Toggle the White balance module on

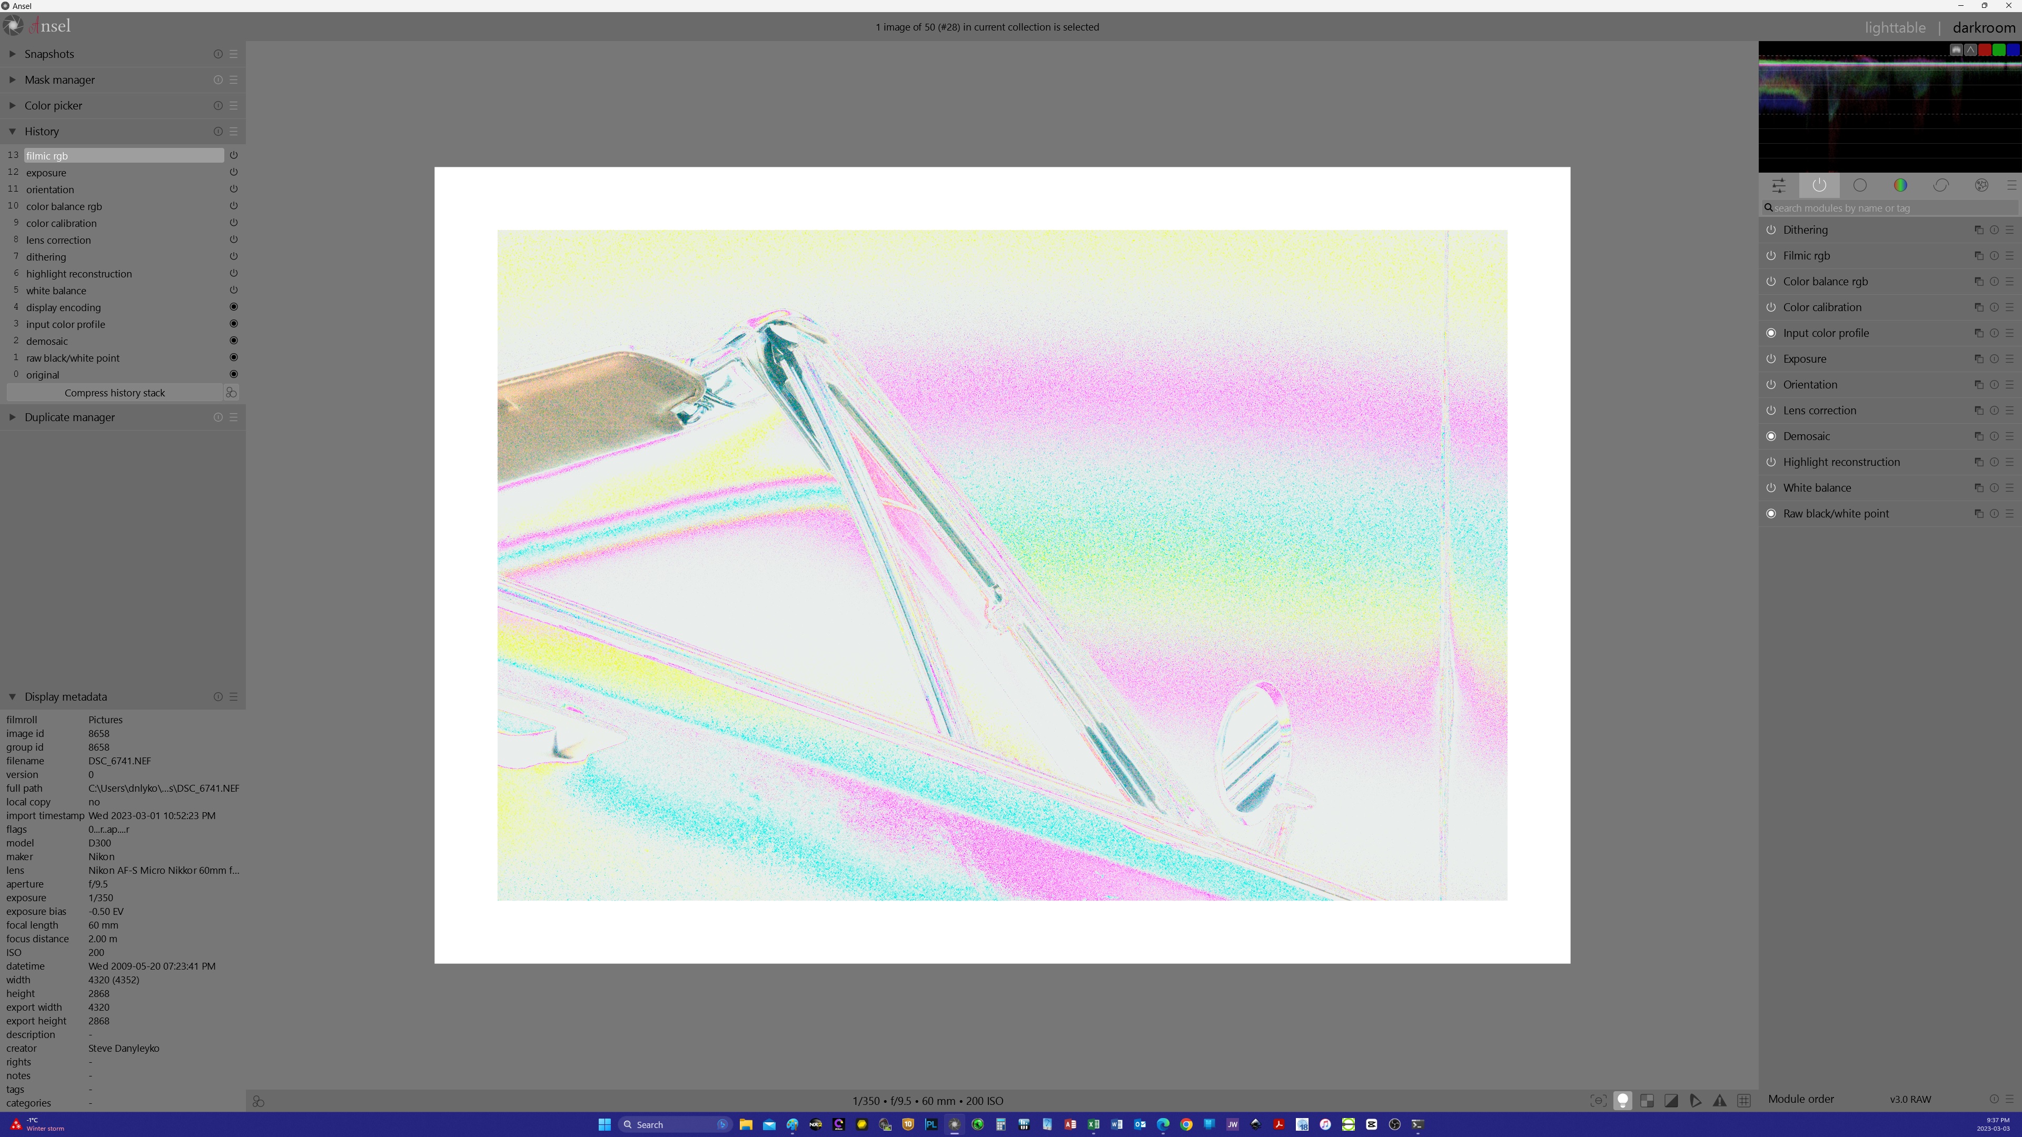[x=1771, y=487]
